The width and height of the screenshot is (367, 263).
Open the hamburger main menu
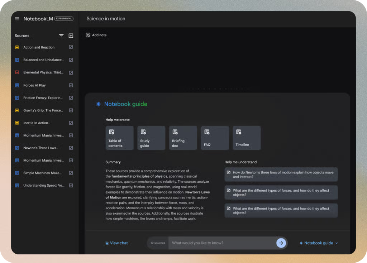(x=17, y=19)
